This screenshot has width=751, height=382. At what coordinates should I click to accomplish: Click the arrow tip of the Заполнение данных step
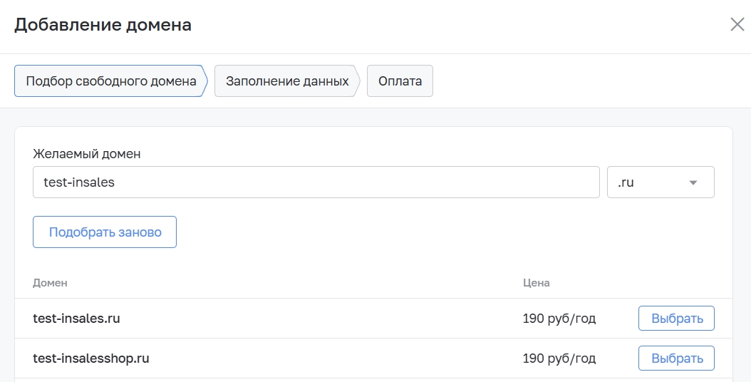357,81
